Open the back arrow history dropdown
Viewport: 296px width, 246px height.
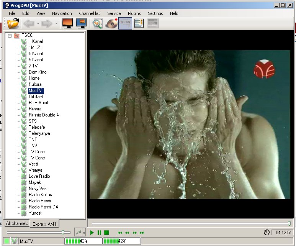coord(38,24)
